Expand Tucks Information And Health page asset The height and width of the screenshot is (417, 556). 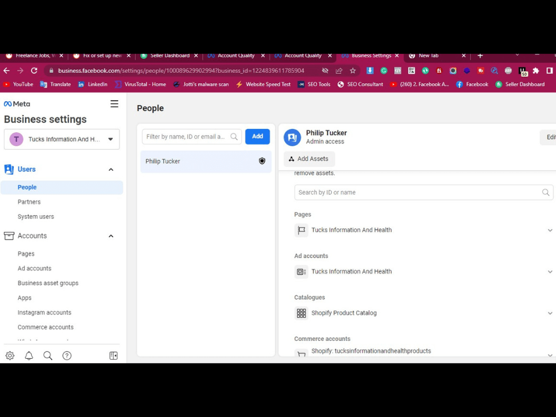[x=550, y=230]
